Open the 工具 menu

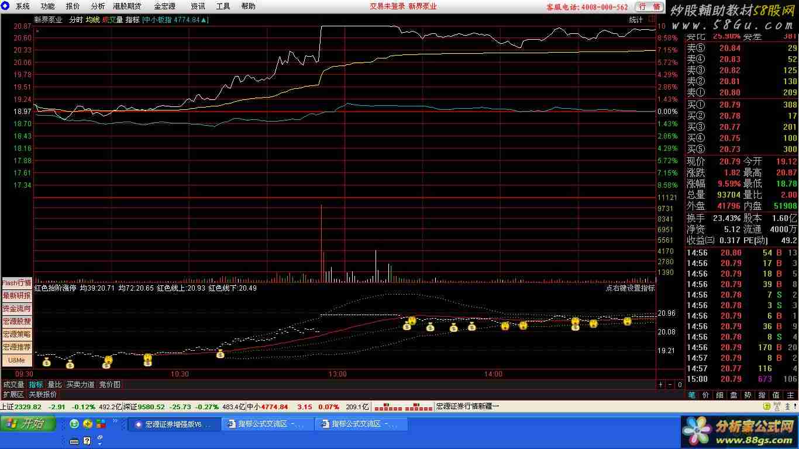coord(223,6)
